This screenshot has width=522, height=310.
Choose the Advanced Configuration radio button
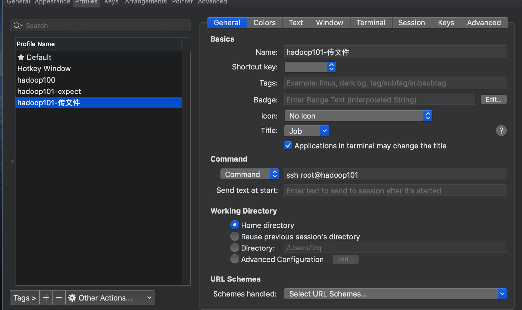(x=235, y=259)
